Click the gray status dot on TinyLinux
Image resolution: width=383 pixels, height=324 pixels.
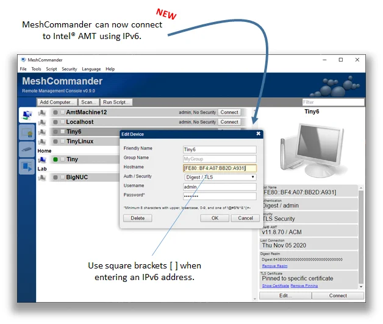55,142
